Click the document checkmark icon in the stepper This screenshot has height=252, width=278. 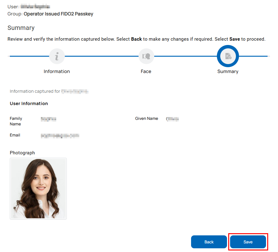click(x=228, y=56)
